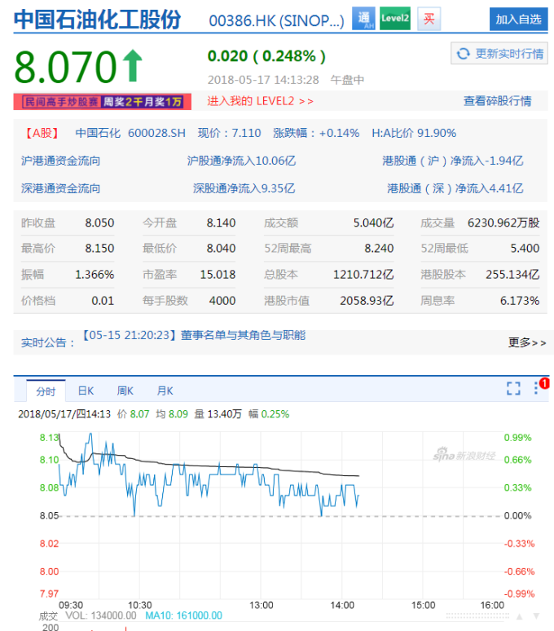Click the MA10: 161000.00 indicator label
This screenshot has width=554, height=631.
pos(184,616)
